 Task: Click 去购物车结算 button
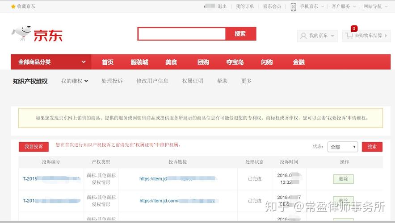(x=366, y=36)
